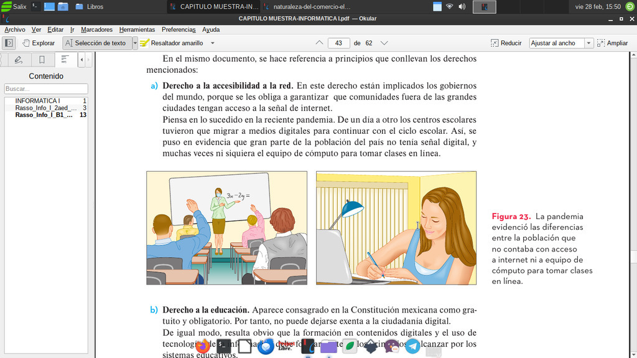Switch to the bookmarks sidebar tab
Viewport: 637px width, 358px height.
[42, 60]
